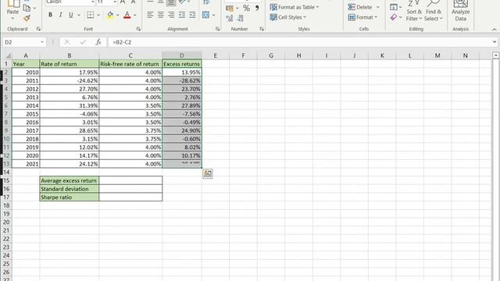The image size is (500, 281).
Task: Expand the Accounting Format dropdown arrow
Action: point(237,9)
